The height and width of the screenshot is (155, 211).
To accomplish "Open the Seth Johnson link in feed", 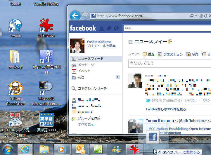I will tap(192, 121).
